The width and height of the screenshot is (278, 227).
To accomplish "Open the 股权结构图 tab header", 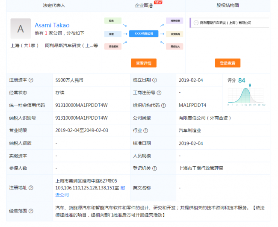I will 228,6.
